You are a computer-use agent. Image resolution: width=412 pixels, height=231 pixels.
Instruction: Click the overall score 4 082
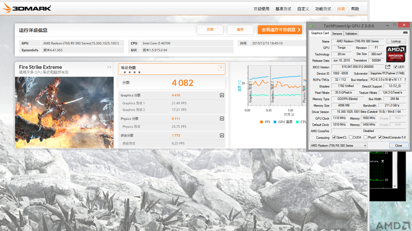coord(183,83)
